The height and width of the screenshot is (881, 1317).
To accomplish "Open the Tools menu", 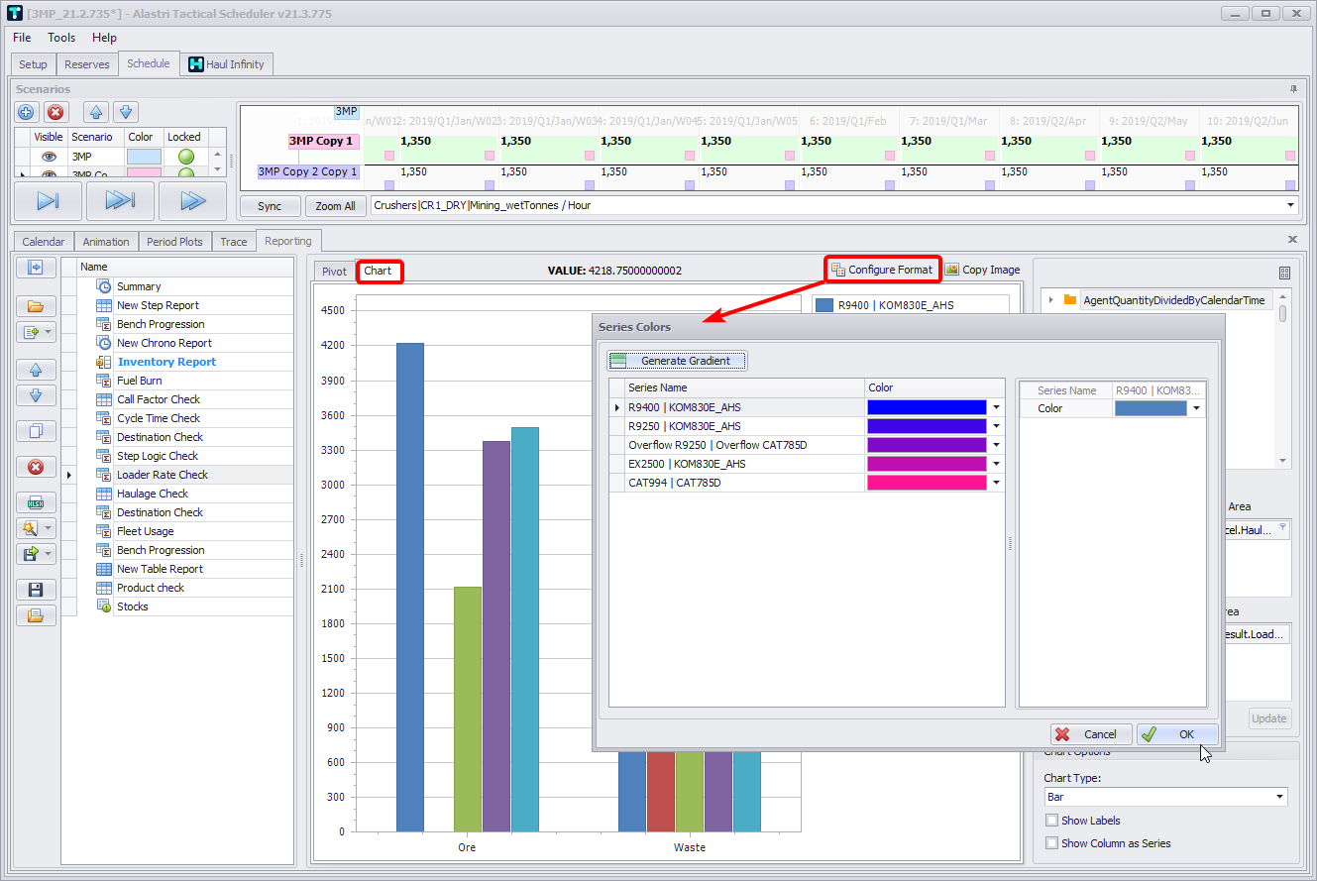I will point(61,38).
